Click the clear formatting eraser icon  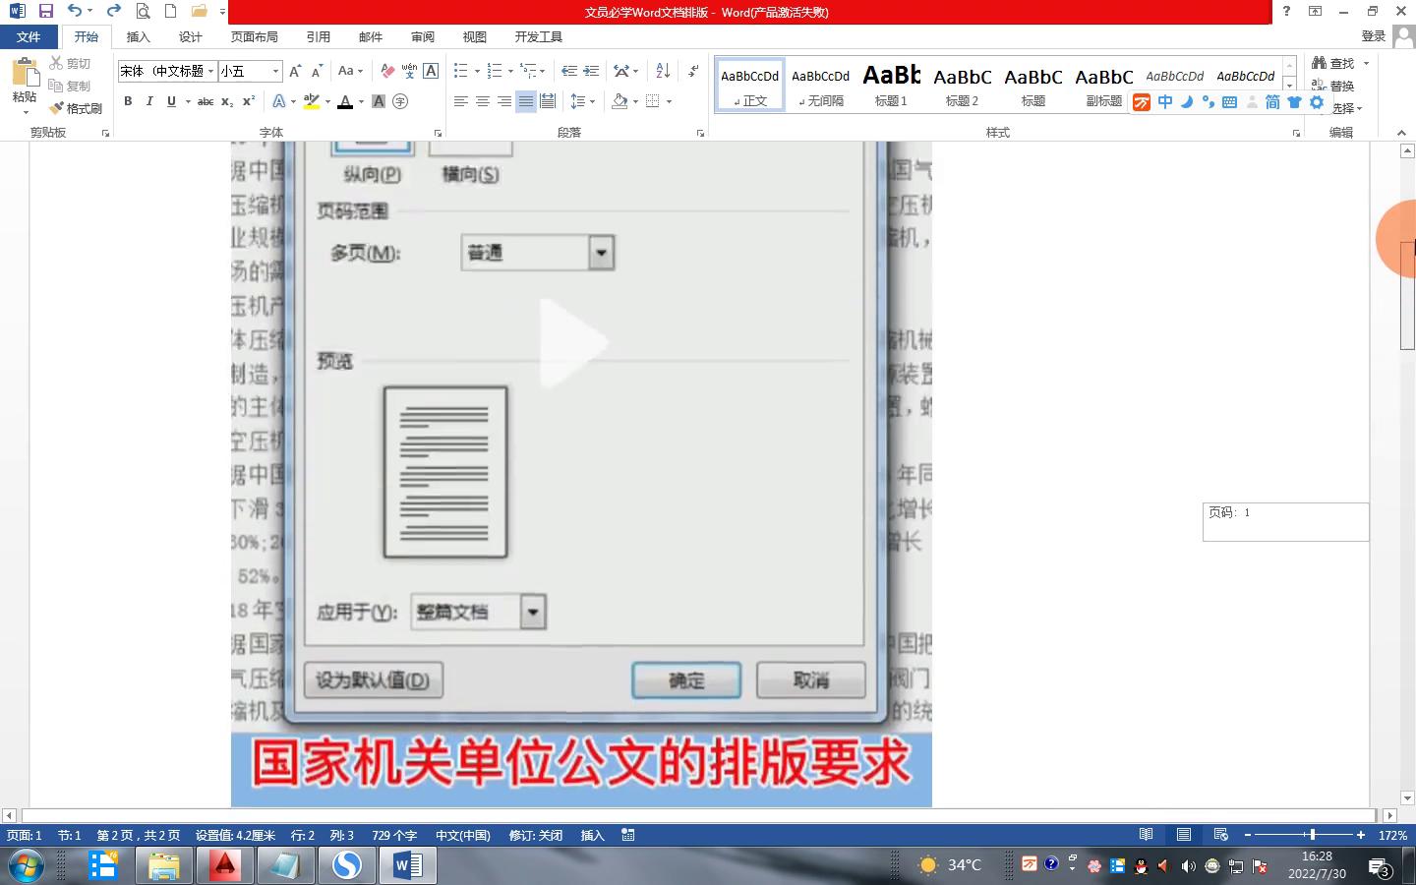coord(387,71)
